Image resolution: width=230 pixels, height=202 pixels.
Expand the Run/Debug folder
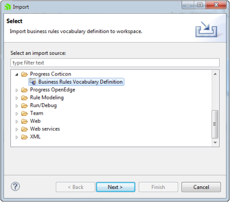pos(17,106)
